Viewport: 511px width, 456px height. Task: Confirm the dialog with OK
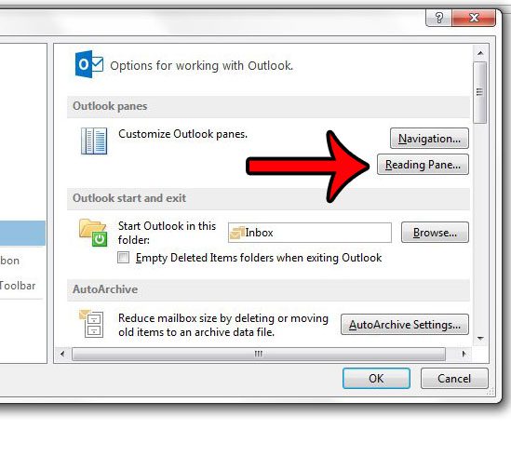coord(376,378)
